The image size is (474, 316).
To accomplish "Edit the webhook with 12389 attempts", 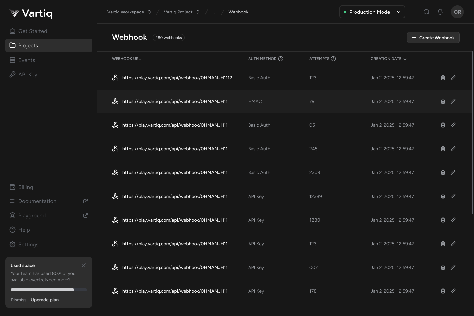I will 453,196.
